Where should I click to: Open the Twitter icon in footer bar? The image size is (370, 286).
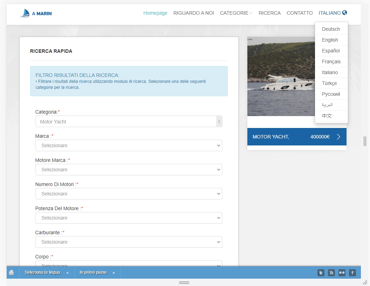tap(321, 273)
